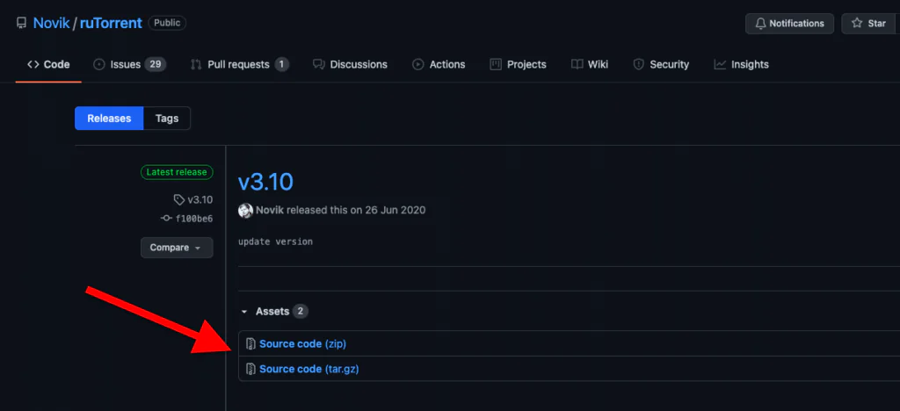Click the Security shield icon
This screenshot has width=900, height=411.
638,64
